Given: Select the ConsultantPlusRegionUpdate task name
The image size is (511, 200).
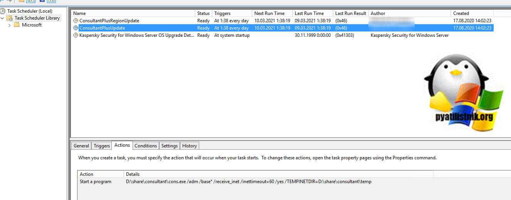Looking at the screenshot, I should click(x=109, y=21).
